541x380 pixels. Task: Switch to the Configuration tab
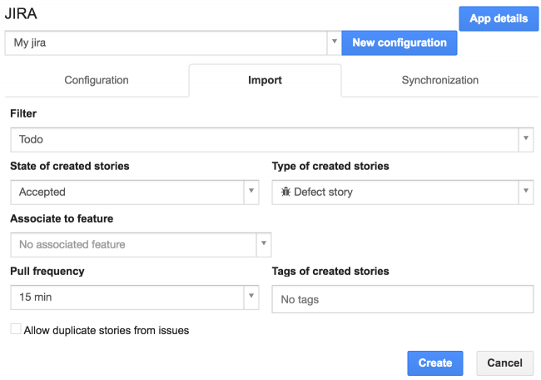tap(97, 81)
